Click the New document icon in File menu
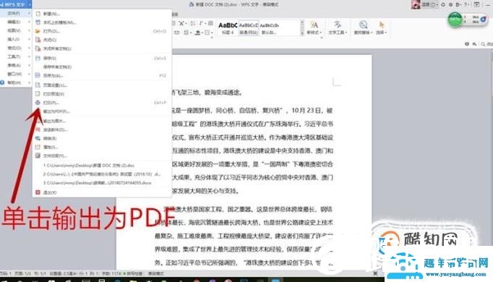The height and width of the screenshot is (282, 493). [38, 14]
